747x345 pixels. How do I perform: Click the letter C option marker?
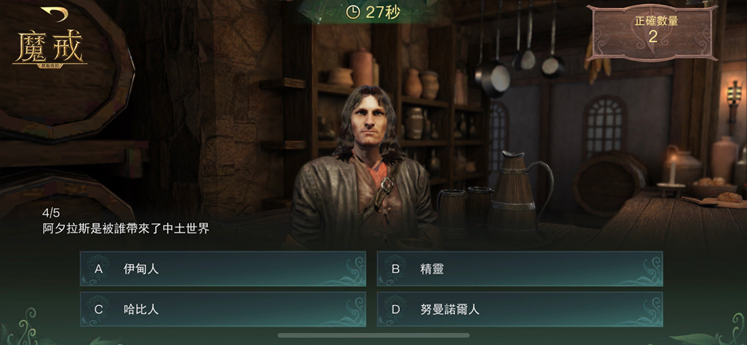(98, 310)
